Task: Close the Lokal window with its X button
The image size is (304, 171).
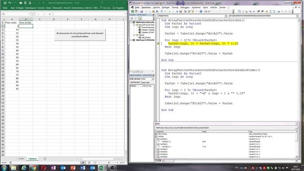Action: click(297, 123)
